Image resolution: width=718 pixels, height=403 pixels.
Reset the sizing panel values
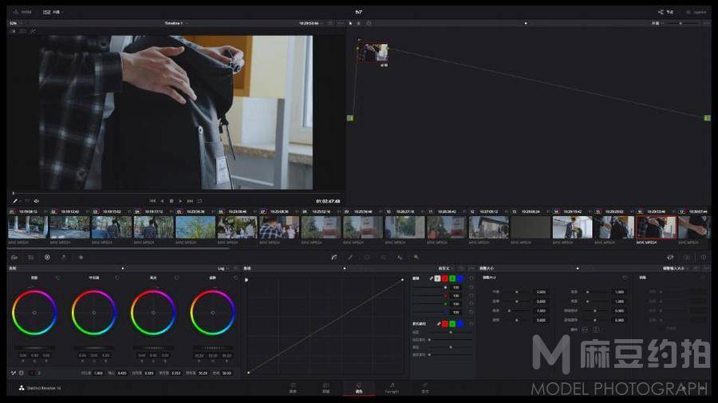tap(625, 278)
